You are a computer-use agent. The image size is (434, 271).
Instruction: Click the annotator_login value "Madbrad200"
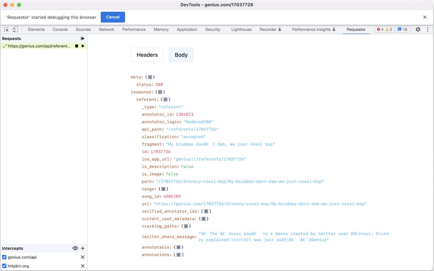[198, 122]
